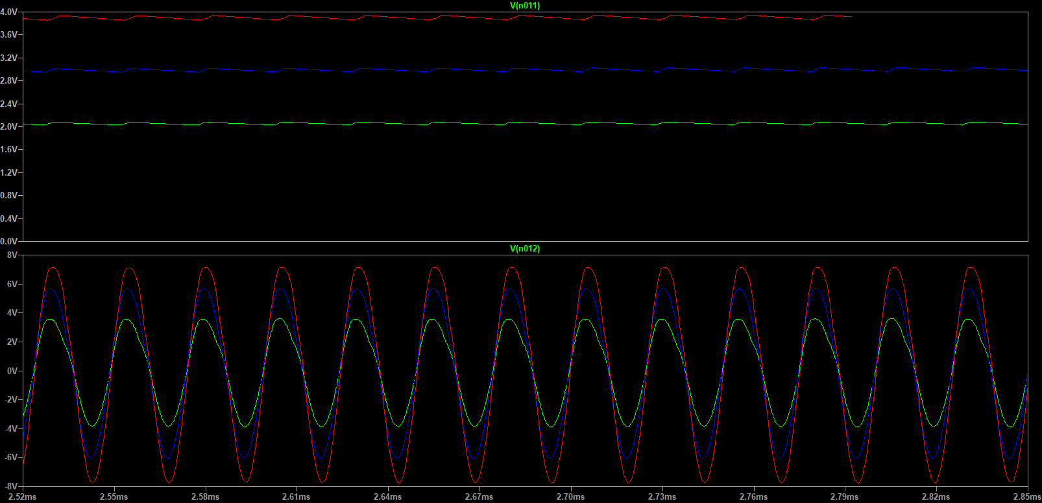Click the 1.6V axis tick label
The height and width of the screenshot is (503, 1042).
[x=9, y=150]
